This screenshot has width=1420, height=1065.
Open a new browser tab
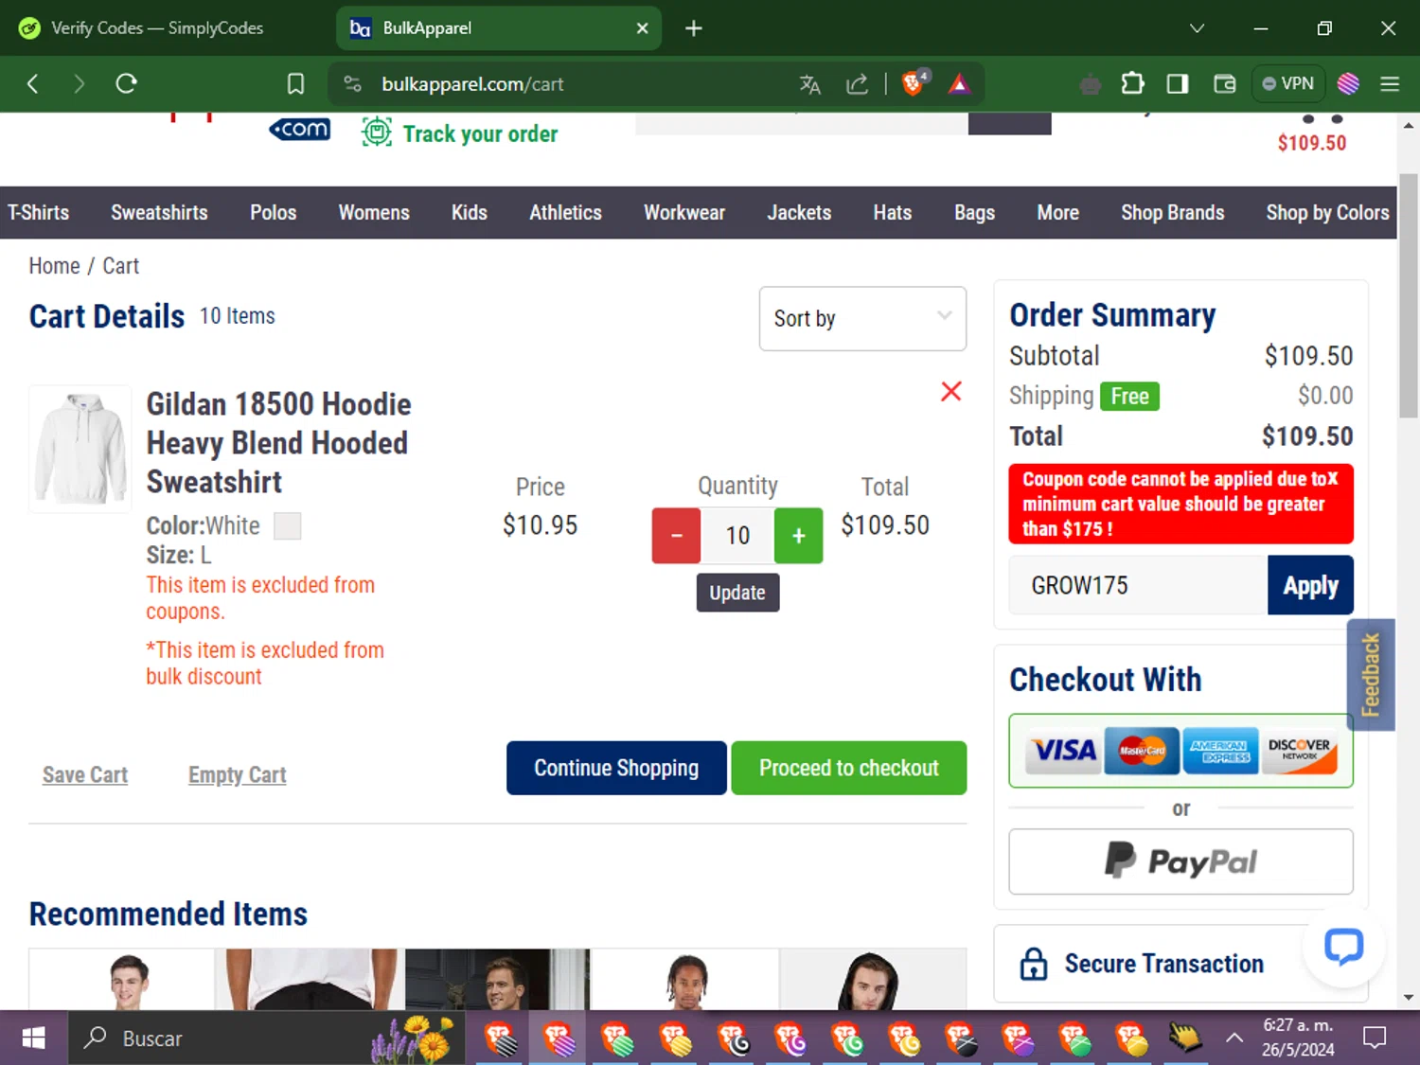pos(693,28)
